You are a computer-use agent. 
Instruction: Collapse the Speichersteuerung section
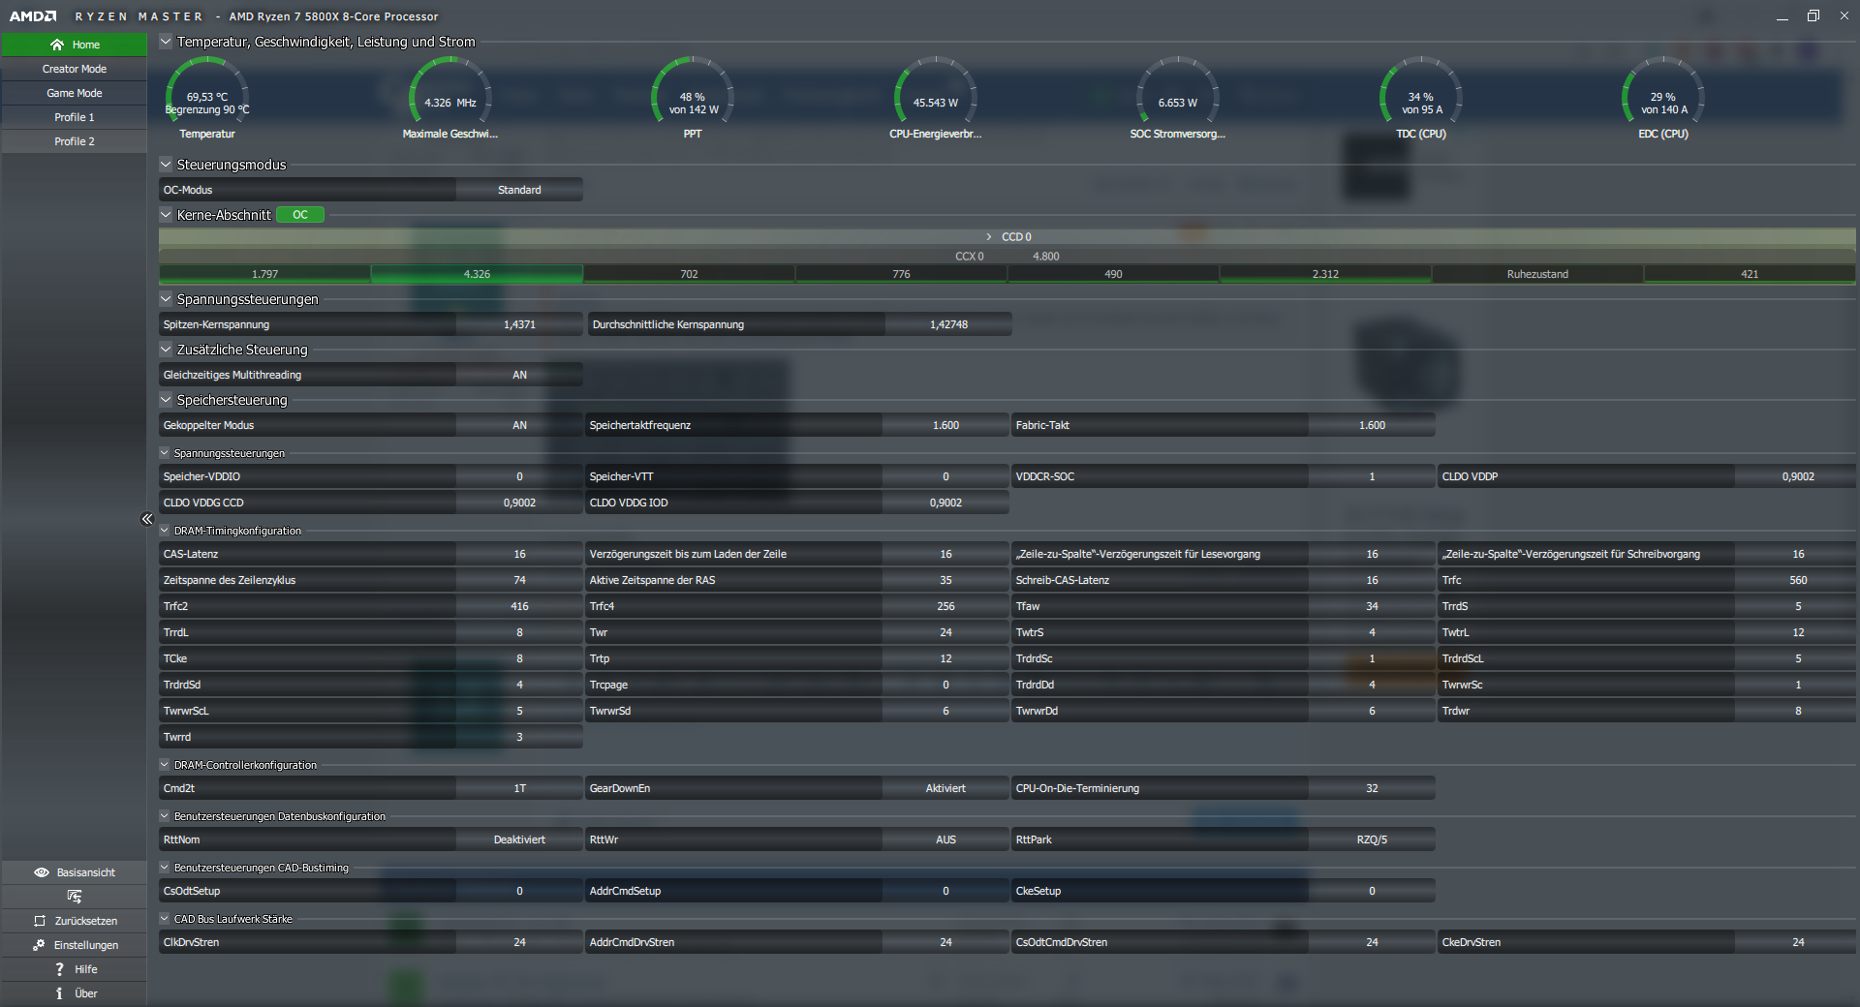click(x=166, y=400)
